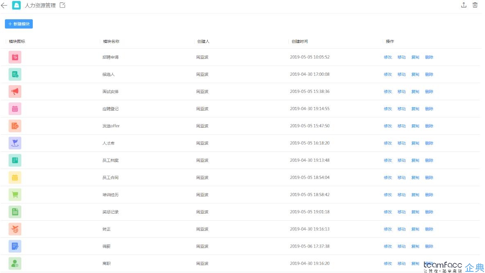Click the 培训经历 shopping cart icon

(15, 195)
